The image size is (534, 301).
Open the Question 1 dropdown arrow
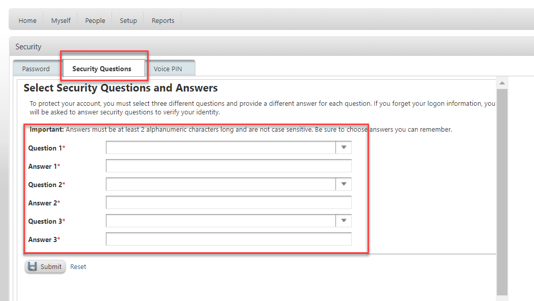point(344,147)
